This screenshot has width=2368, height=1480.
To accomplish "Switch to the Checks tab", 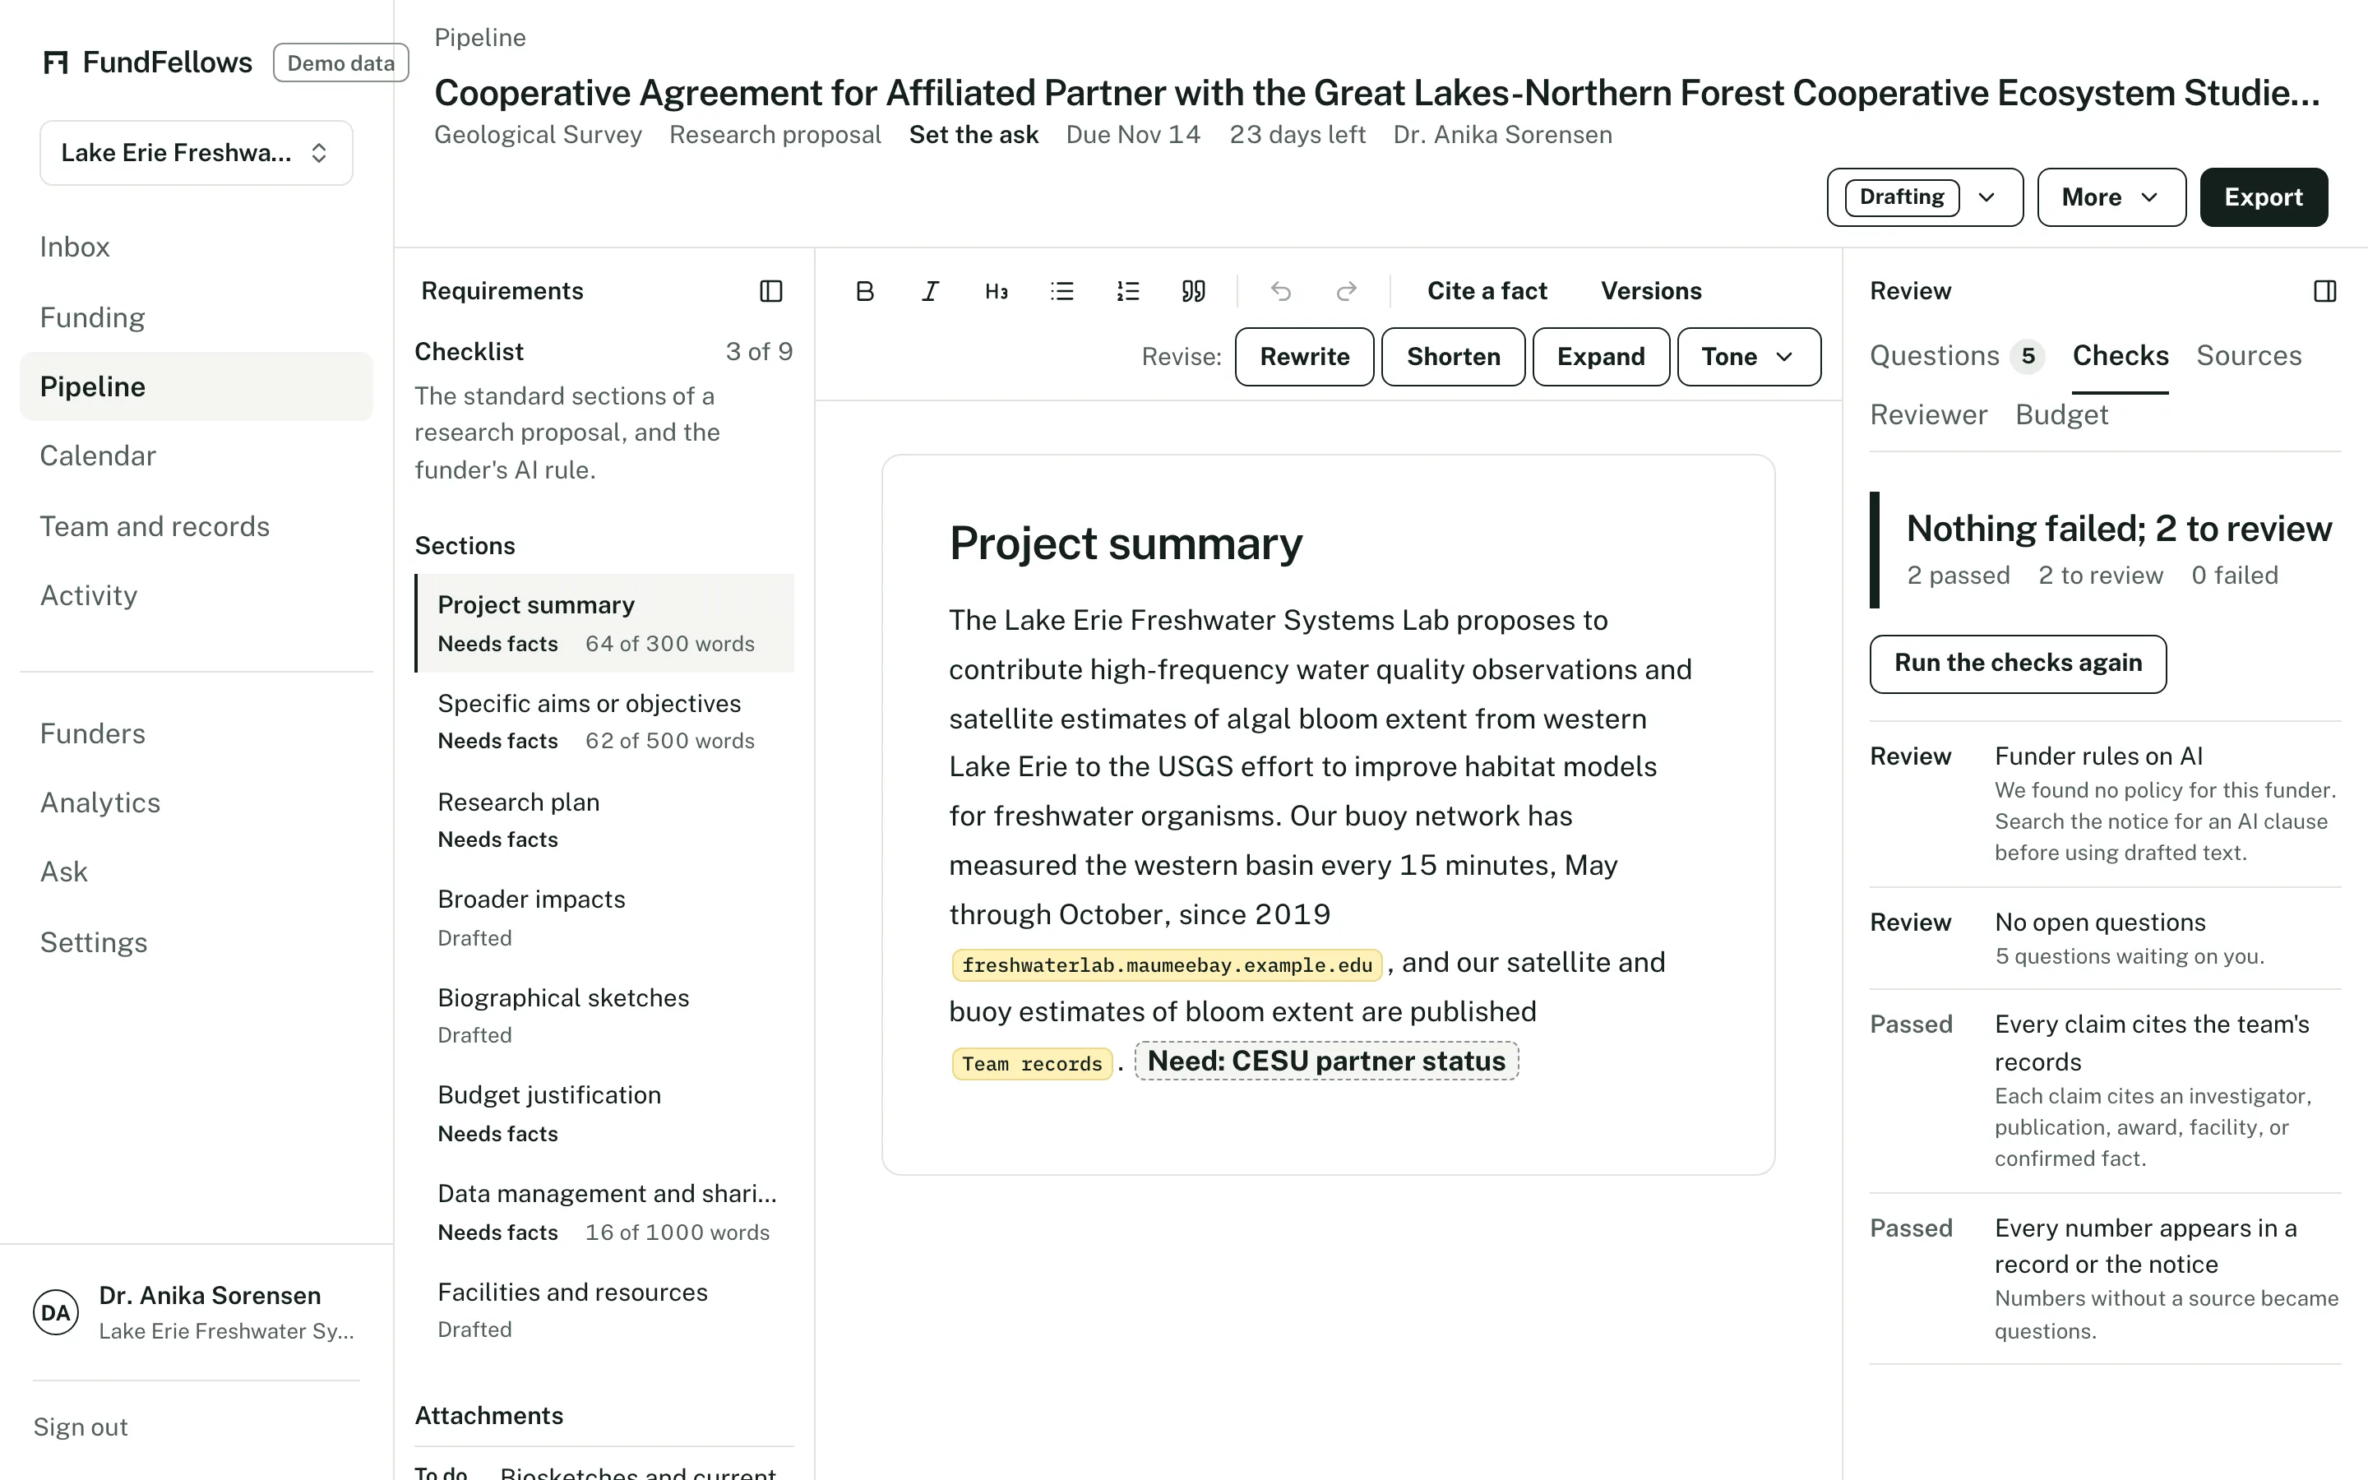I will coord(2121,355).
